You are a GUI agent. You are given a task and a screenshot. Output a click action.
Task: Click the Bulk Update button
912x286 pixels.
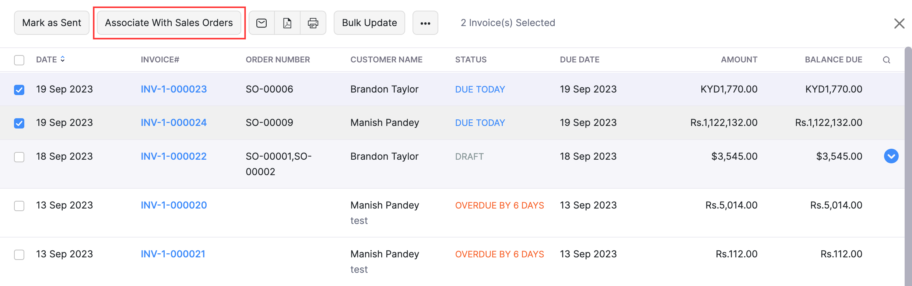tap(369, 22)
